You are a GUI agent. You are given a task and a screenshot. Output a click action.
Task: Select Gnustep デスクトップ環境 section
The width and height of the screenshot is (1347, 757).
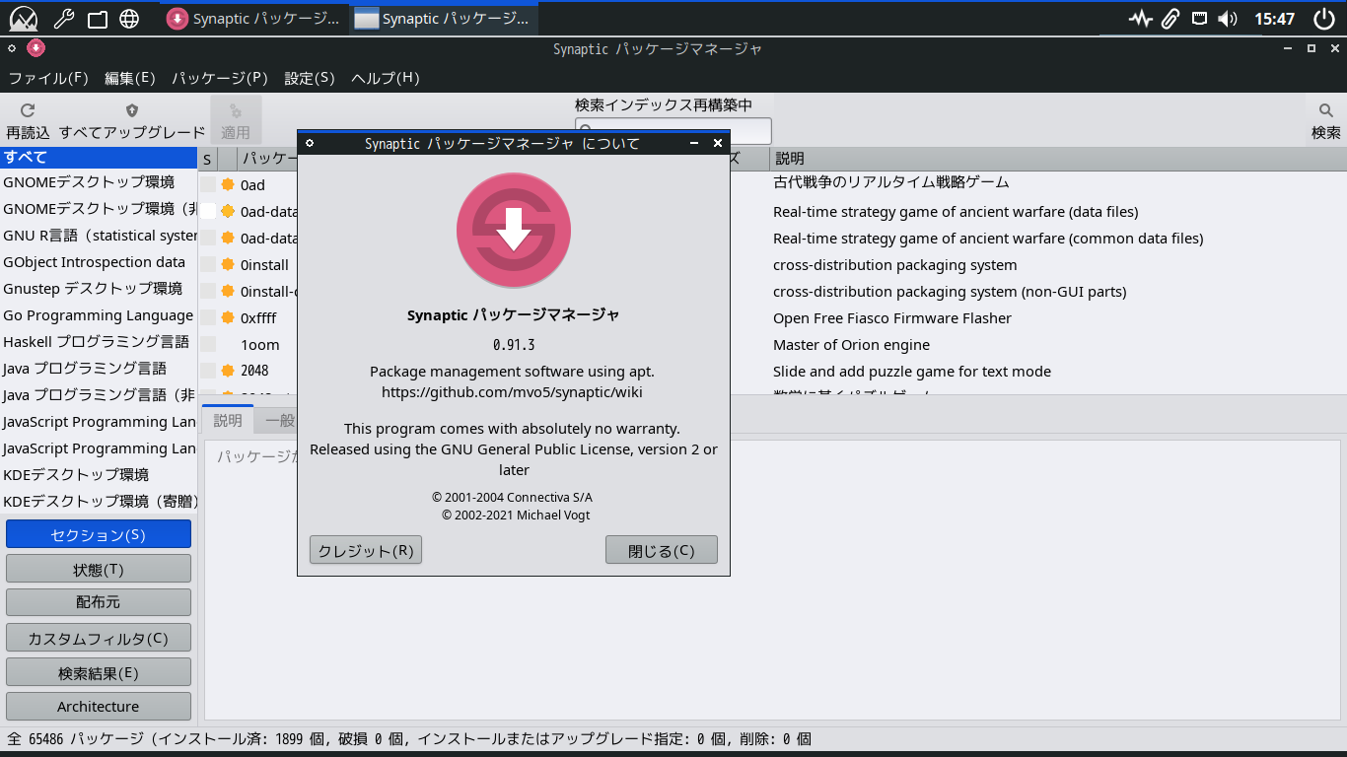click(x=99, y=289)
